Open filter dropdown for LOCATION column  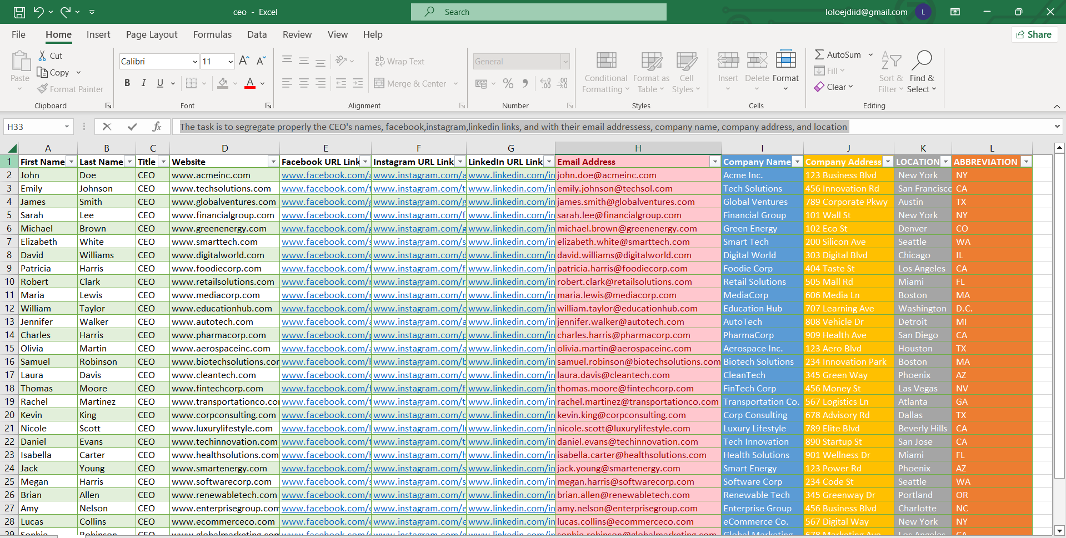(945, 162)
